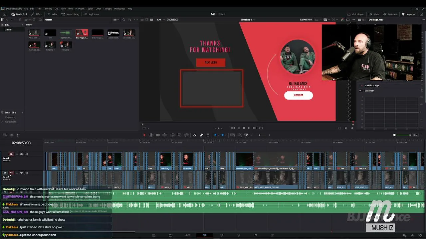
Task: Open the Mixer panel
Action: click(x=374, y=14)
